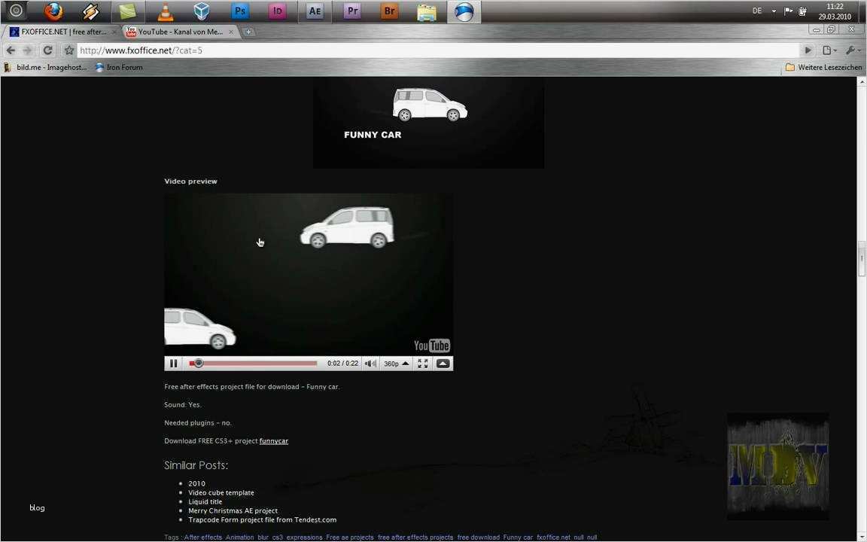Open the bild.me Imagehost bookmark
The image size is (867, 542).
(x=45, y=68)
